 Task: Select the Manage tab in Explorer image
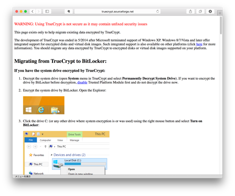click(x=75, y=140)
